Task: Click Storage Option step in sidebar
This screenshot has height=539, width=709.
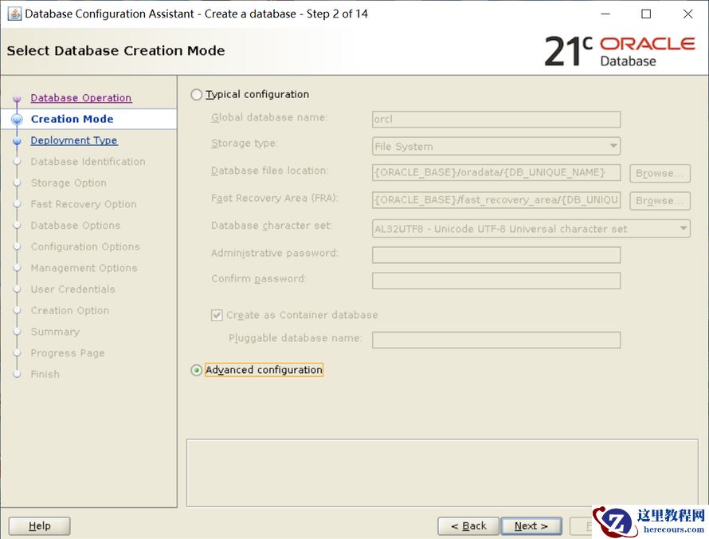Action: pos(69,183)
